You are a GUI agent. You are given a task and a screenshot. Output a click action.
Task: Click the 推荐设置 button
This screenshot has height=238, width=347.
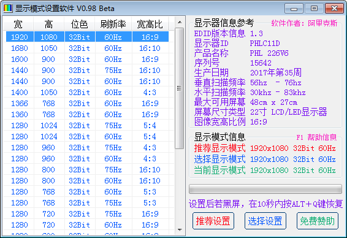tap(213, 221)
